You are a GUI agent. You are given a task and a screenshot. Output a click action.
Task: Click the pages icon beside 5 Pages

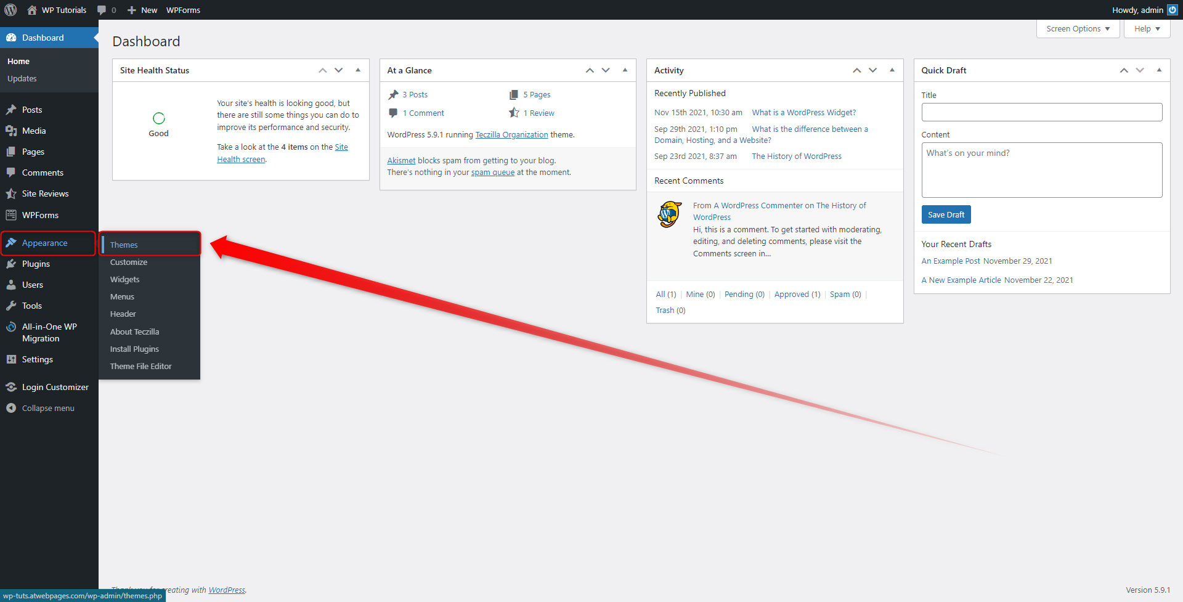pyautogui.click(x=514, y=94)
